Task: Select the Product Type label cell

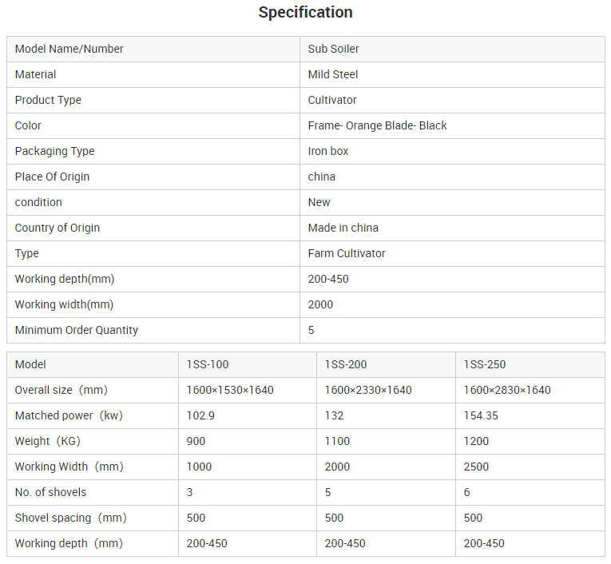Action: (x=153, y=100)
